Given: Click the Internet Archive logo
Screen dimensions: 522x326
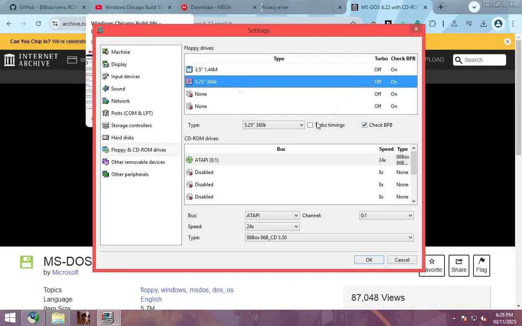Looking at the screenshot, I should click(x=31, y=60).
